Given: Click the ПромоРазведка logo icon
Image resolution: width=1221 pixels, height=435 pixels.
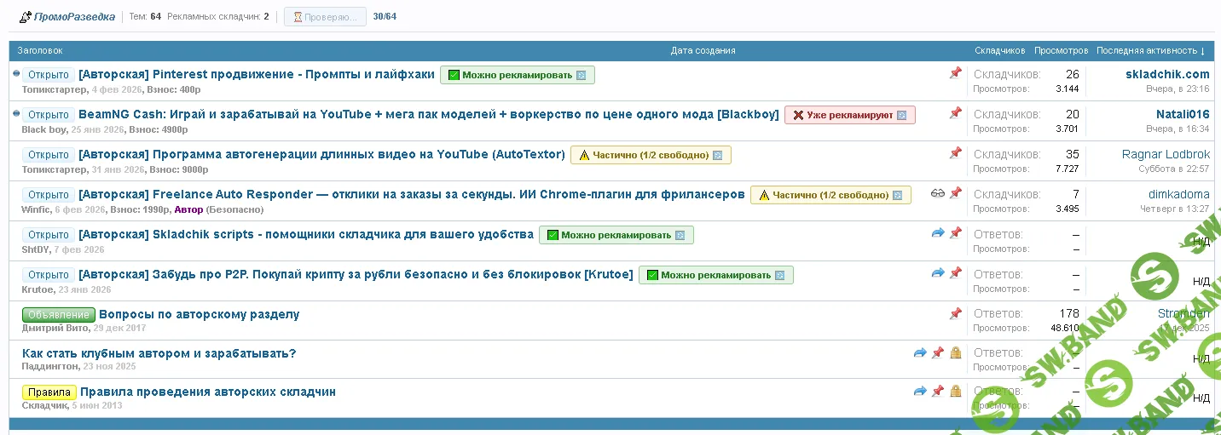Looking at the screenshot, I should [x=26, y=17].
